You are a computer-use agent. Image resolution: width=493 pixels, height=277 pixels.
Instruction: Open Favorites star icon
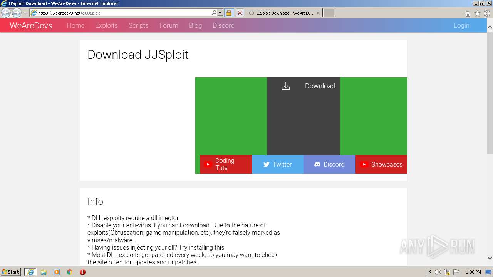(x=477, y=13)
